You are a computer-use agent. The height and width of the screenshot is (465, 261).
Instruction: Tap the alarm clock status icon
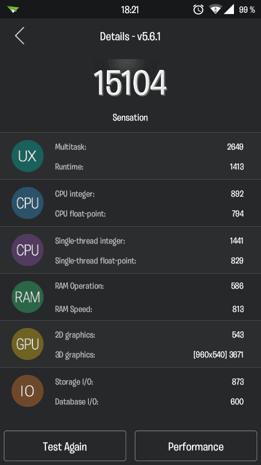point(198,10)
